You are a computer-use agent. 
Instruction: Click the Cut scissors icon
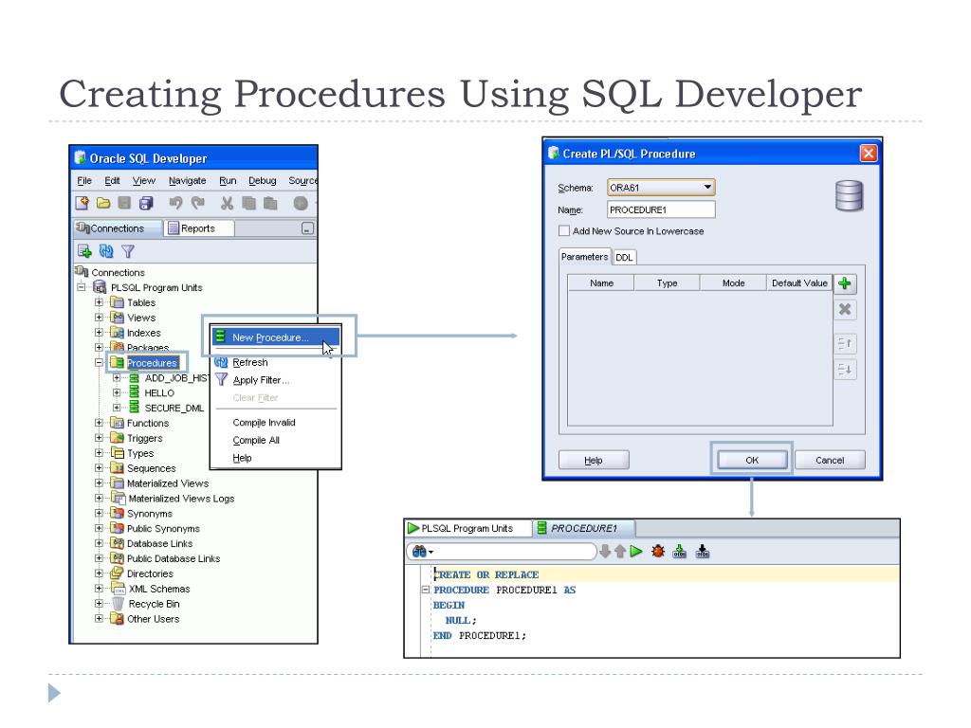tap(228, 203)
